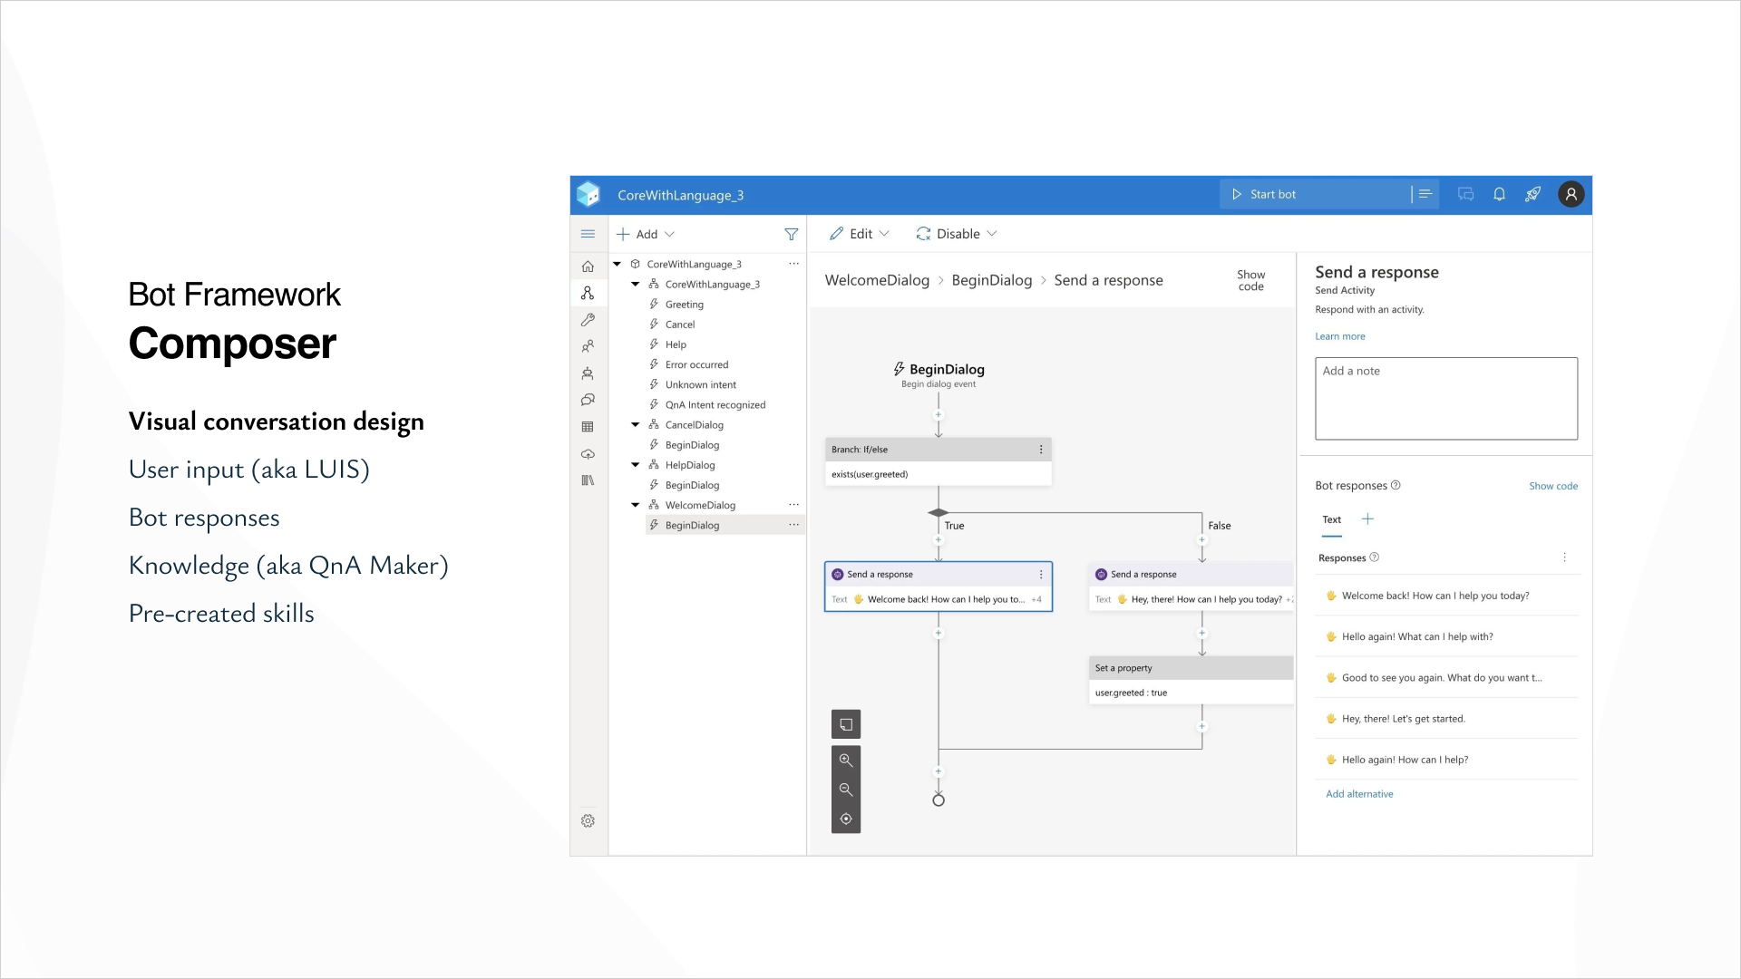Open the Package manager library icon
This screenshot has height=979, width=1741.
pos(588,480)
